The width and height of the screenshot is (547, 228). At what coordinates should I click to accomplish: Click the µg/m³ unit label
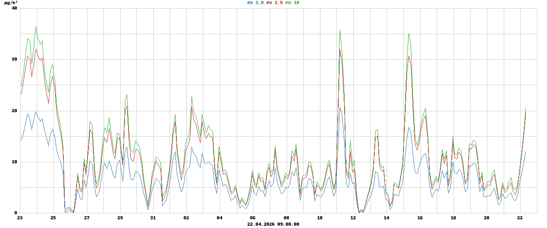11,3
